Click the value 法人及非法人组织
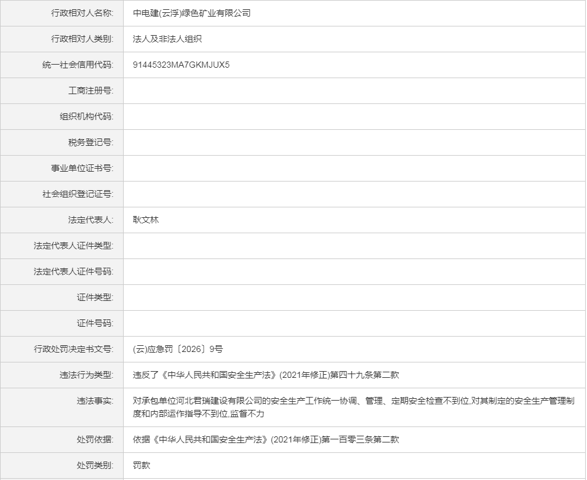 pyautogui.click(x=167, y=39)
